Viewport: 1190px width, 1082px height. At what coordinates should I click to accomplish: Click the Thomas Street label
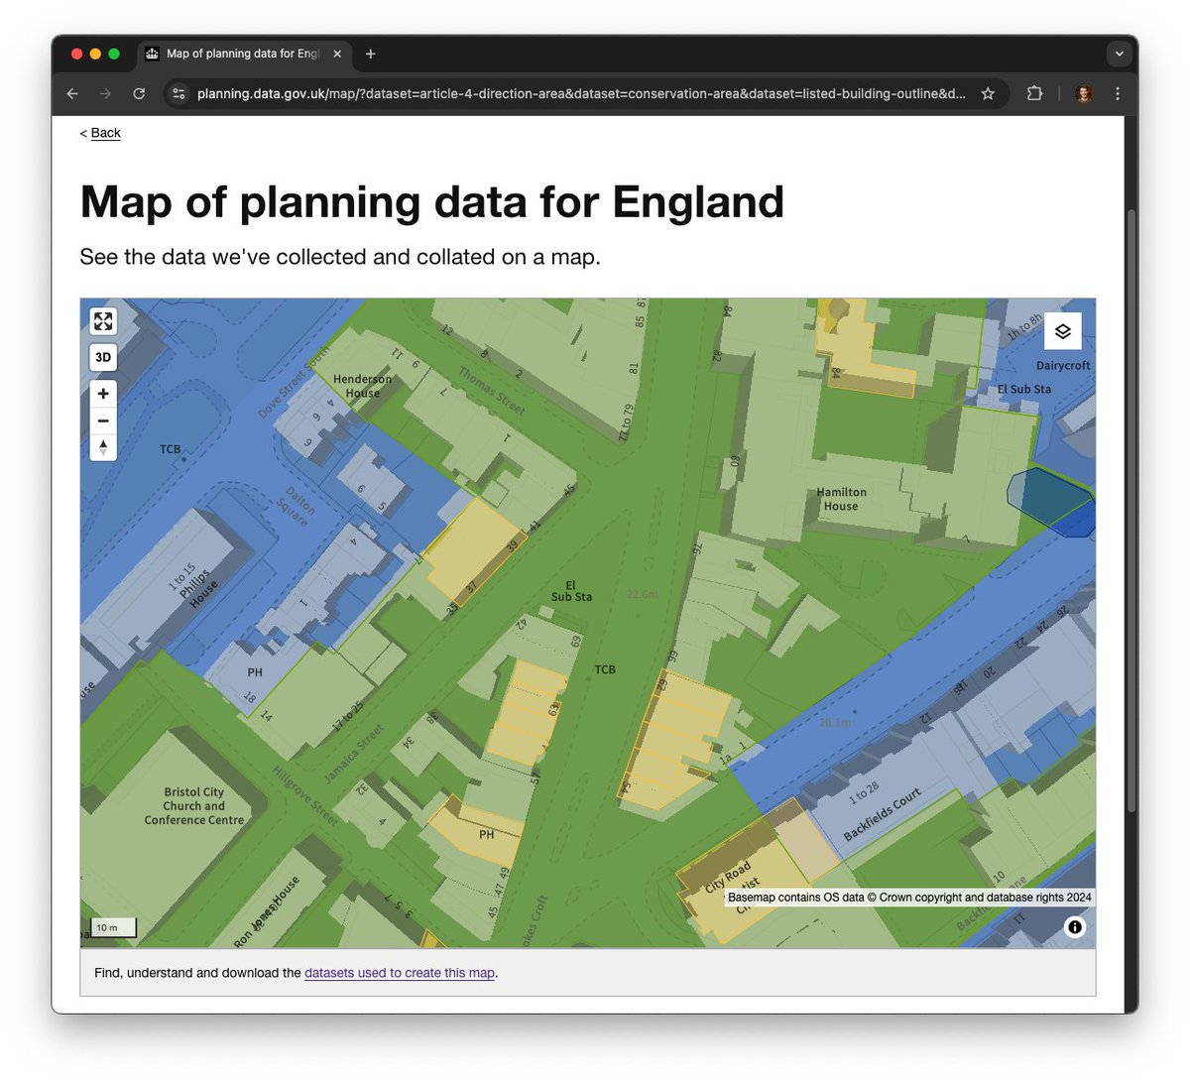coord(492,391)
